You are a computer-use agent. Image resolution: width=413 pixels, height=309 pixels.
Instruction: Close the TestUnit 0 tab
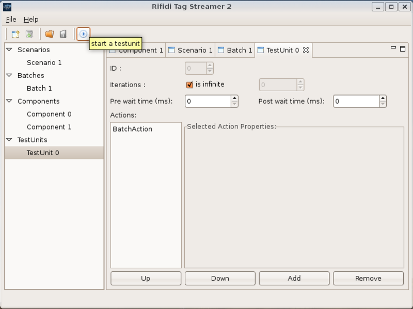[306, 50]
